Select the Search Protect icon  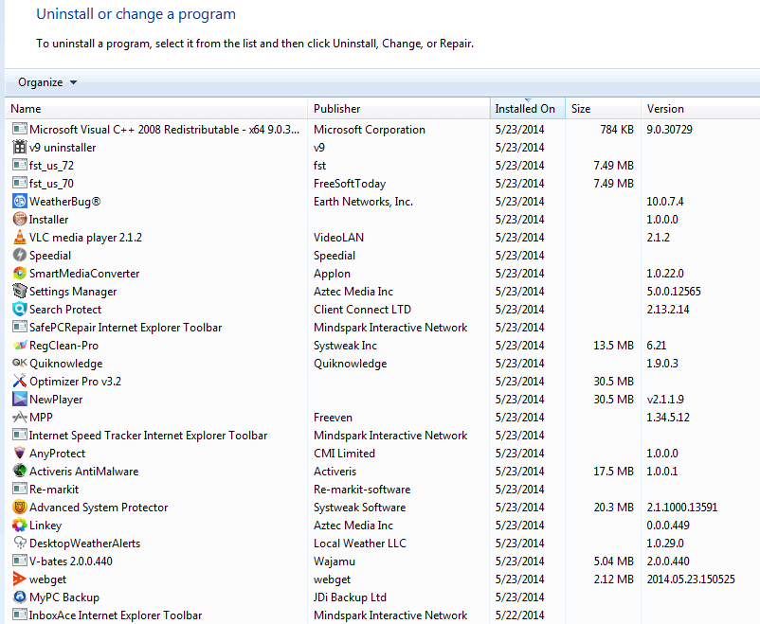pos(20,310)
